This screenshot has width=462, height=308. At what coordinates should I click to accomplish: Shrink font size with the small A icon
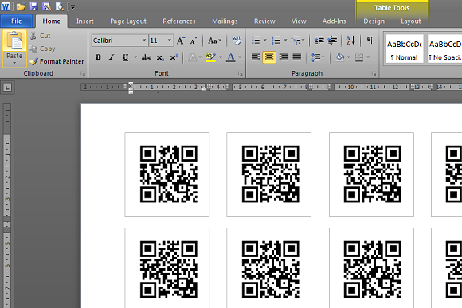[x=194, y=41]
